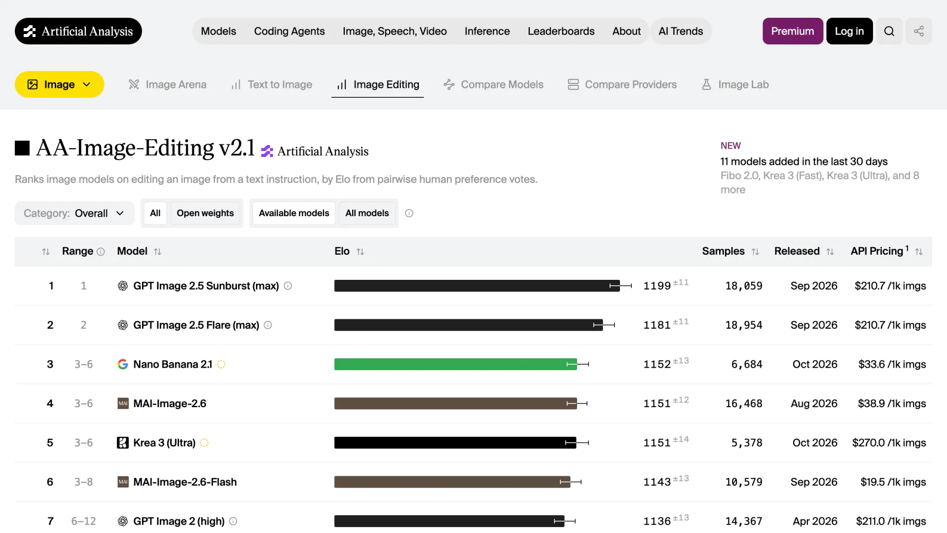Click info icon beside Range header
This screenshot has width=947, height=533.
101,252
